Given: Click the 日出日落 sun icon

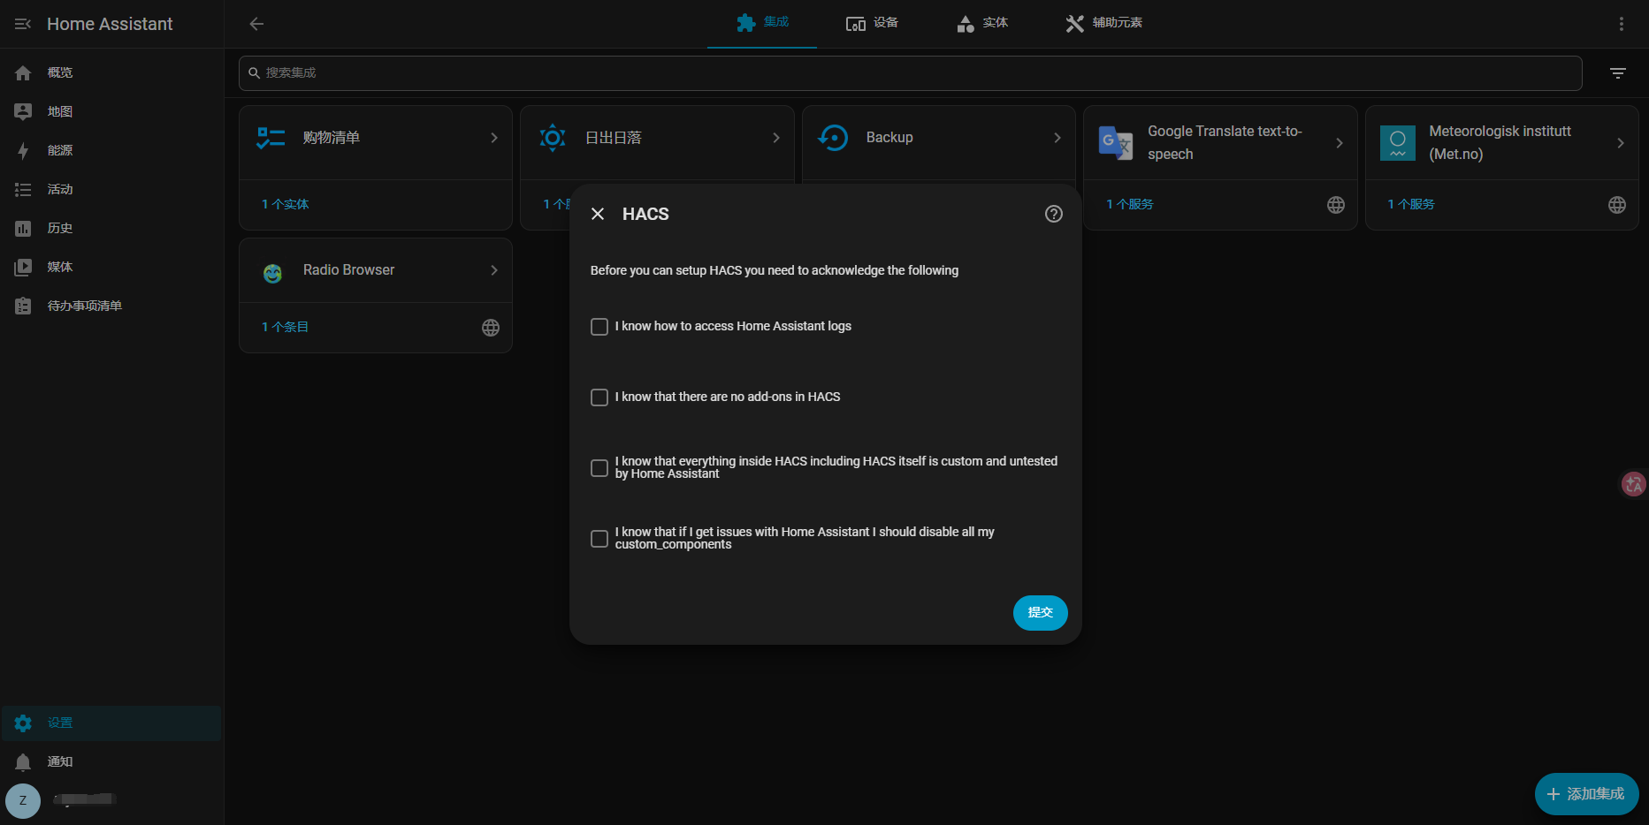Looking at the screenshot, I should 553,138.
